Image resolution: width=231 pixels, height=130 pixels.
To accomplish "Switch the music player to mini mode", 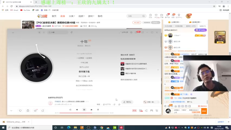I will 142,32.
